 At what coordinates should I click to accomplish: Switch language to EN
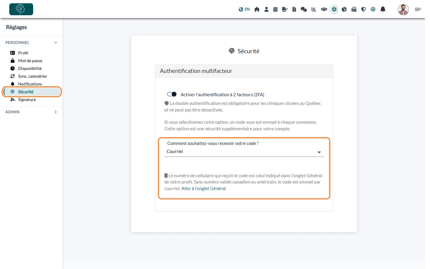(x=244, y=9)
